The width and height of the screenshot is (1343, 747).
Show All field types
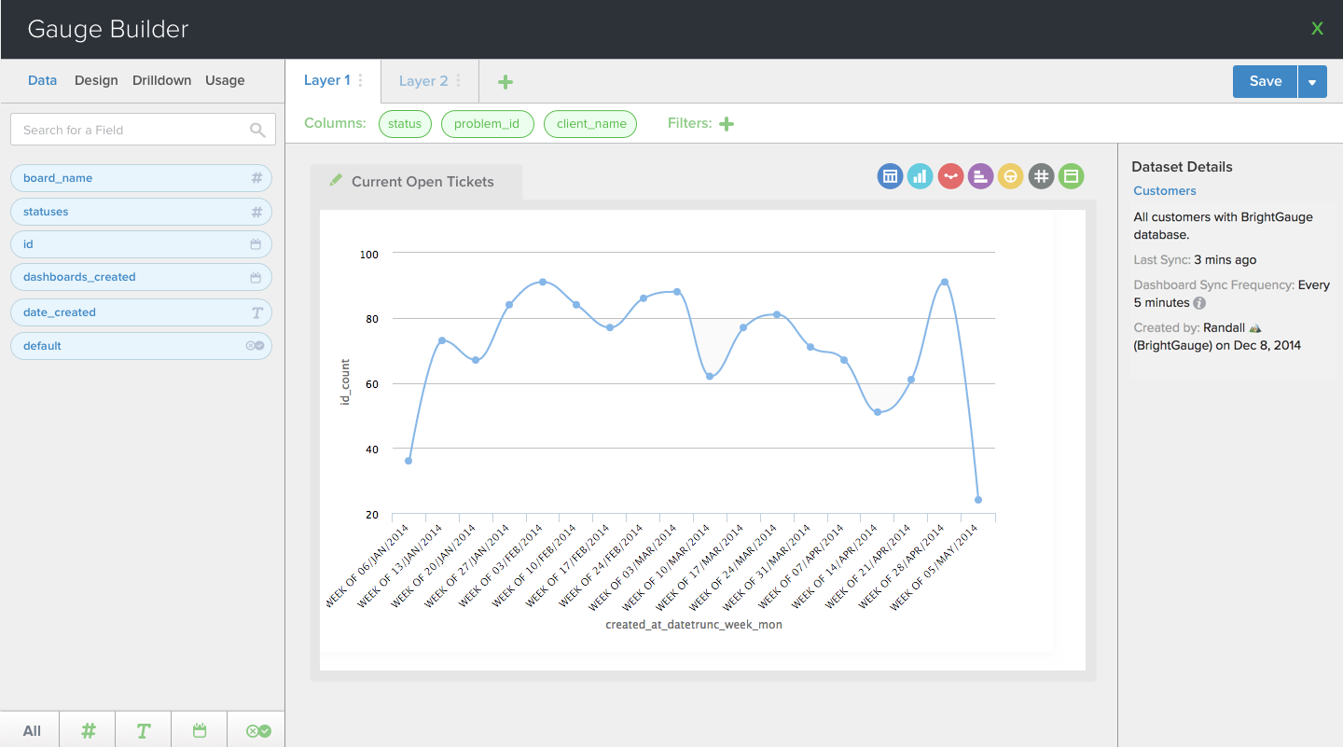point(32,731)
